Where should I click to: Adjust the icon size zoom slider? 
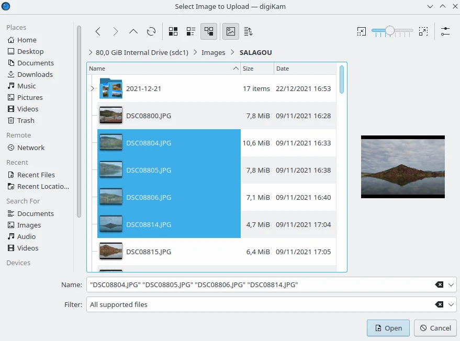390,31
